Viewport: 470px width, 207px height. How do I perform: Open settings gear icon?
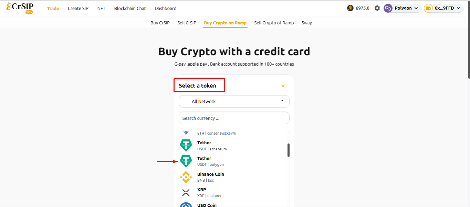(377, 8)
